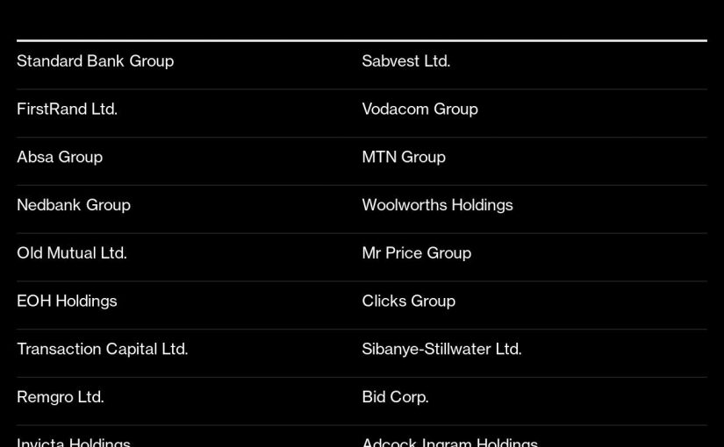Viewport: 724px width, 447px height.
Task: Open the Old Mutual Ltd. entry
Action: pos(72,253)
